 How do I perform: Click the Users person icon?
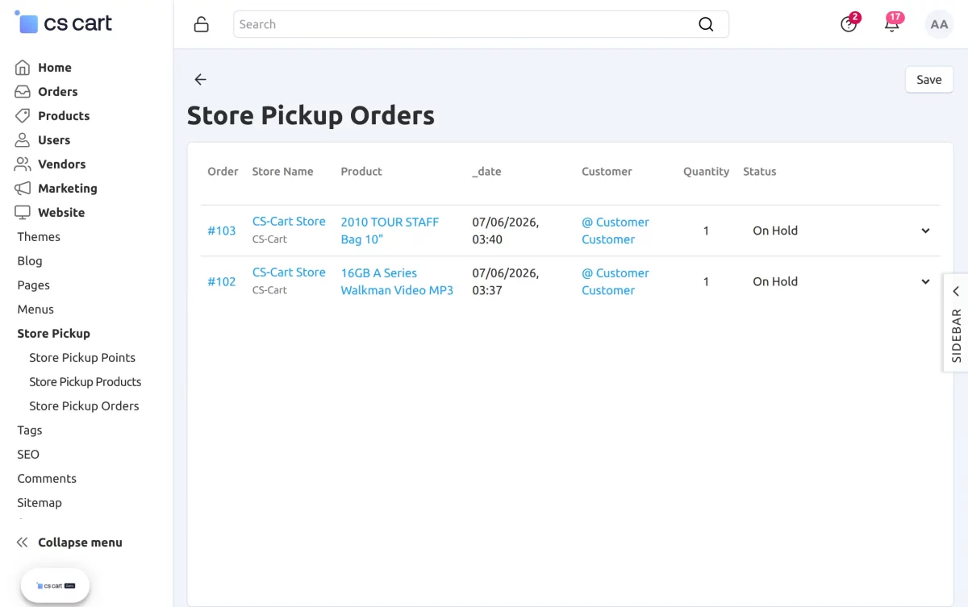[23, 140]
